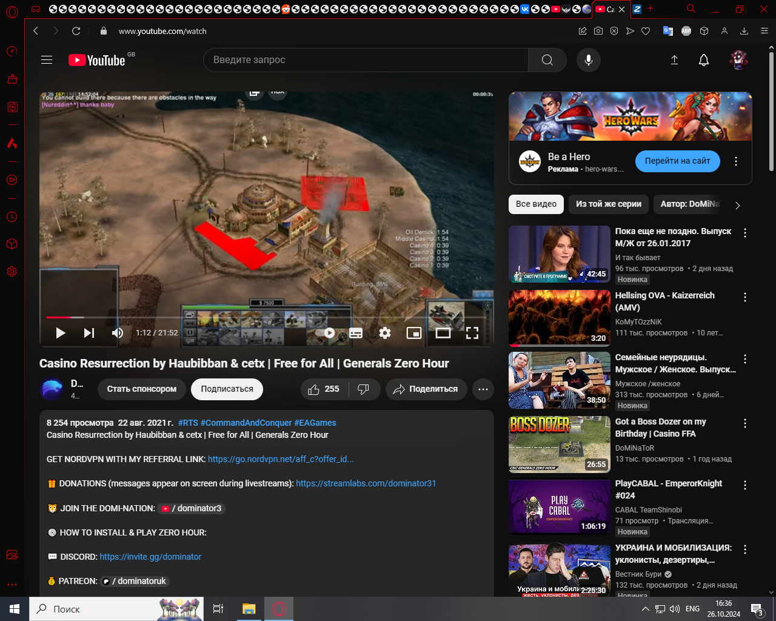Click the YouTube home logo
Screen dimensions: 776x621
tap(97, 60)
